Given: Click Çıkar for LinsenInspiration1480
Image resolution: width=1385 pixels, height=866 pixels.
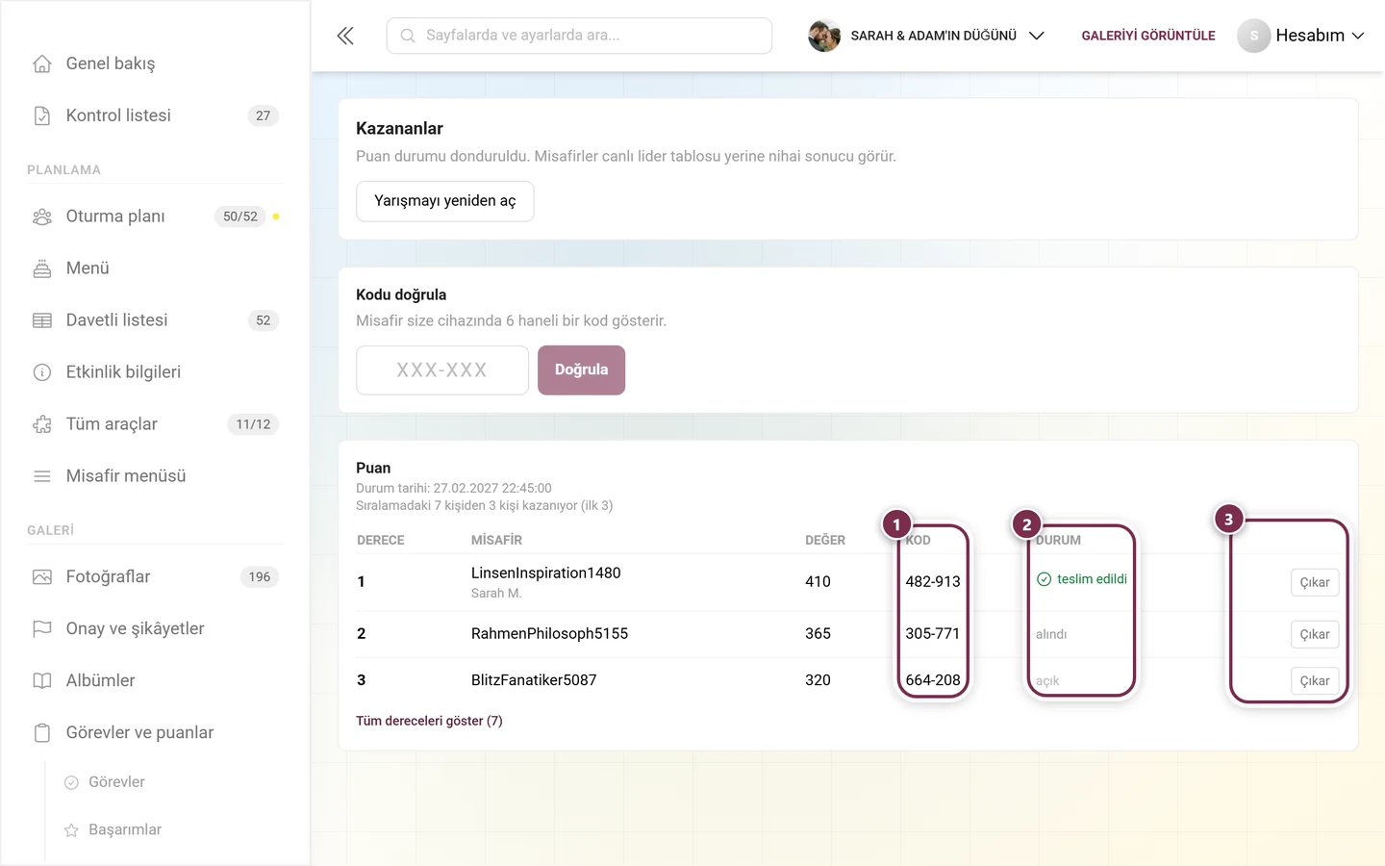Looking at the screenshot, I should pyautogui.click(x=1315, y=582).
